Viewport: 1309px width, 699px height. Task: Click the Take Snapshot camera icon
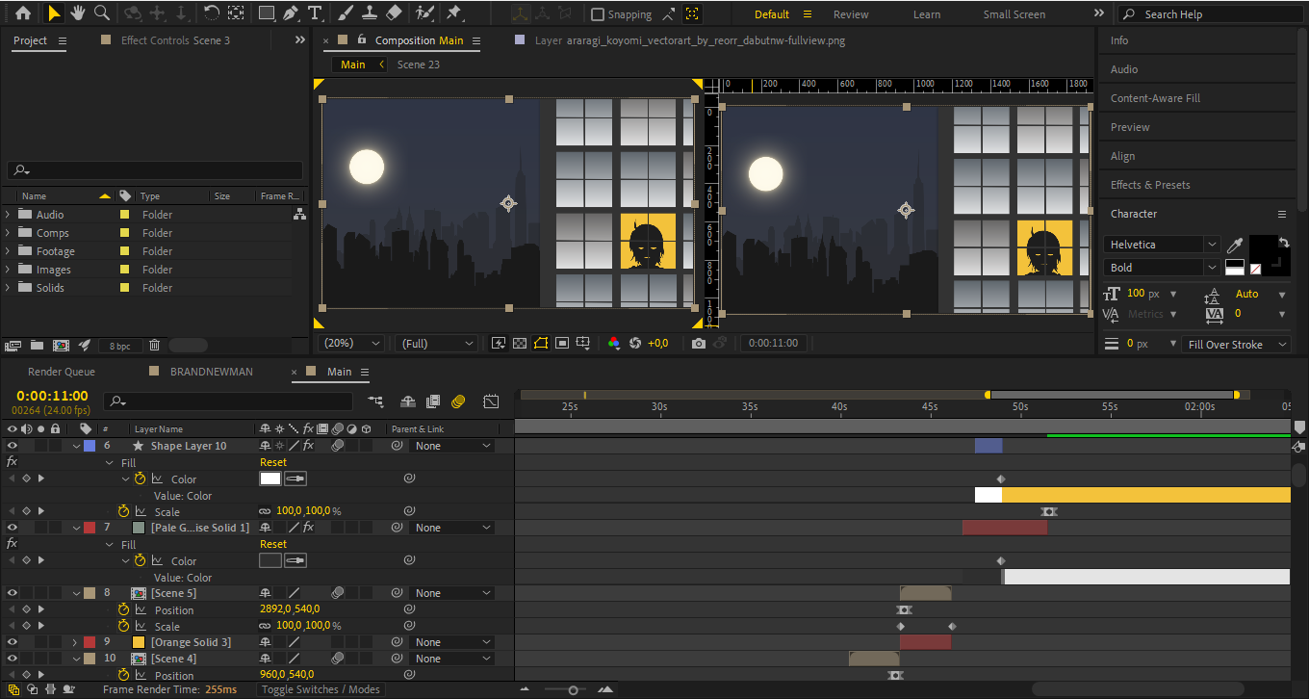(x=699, y=343)
